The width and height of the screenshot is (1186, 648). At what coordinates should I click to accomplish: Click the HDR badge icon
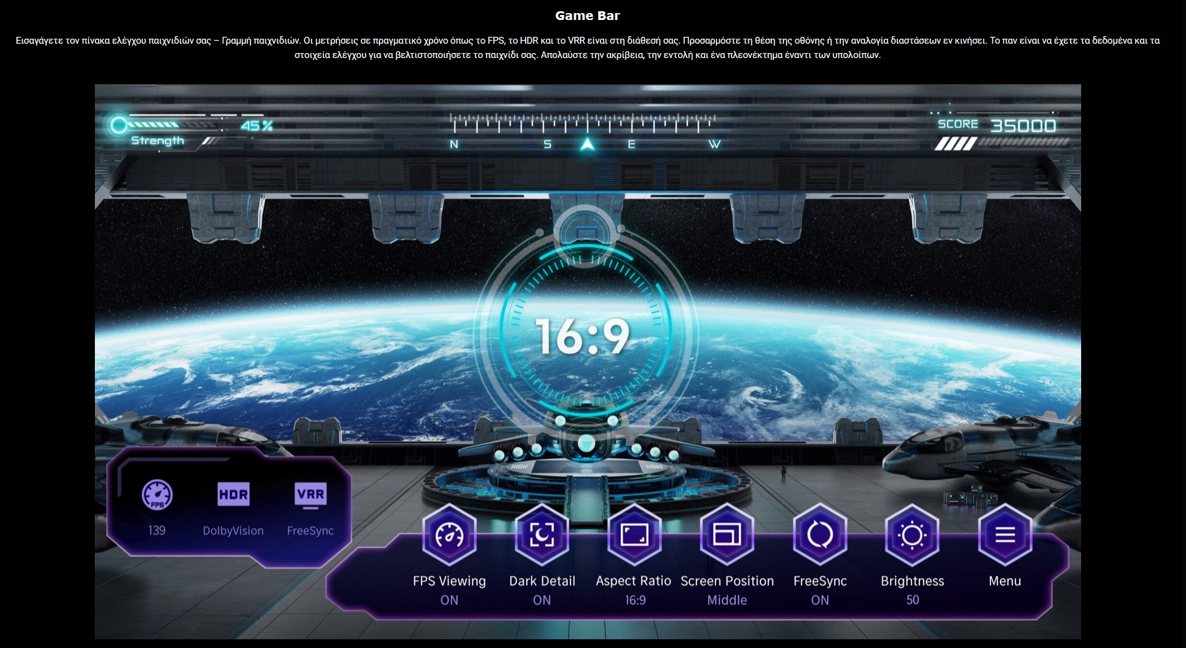tap(233, 495)
